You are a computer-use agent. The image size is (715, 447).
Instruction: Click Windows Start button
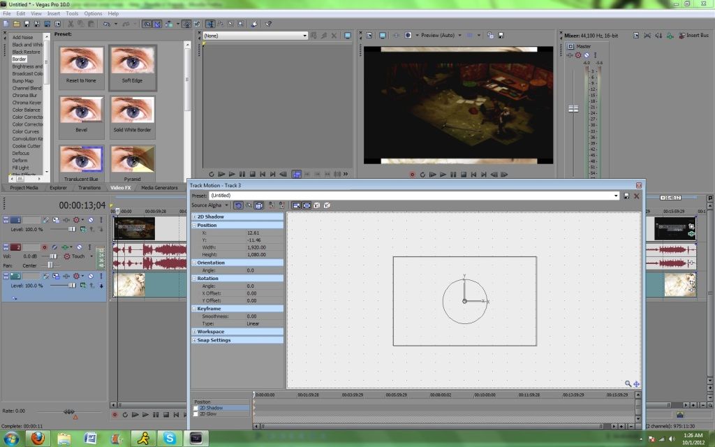click(11, 439)
